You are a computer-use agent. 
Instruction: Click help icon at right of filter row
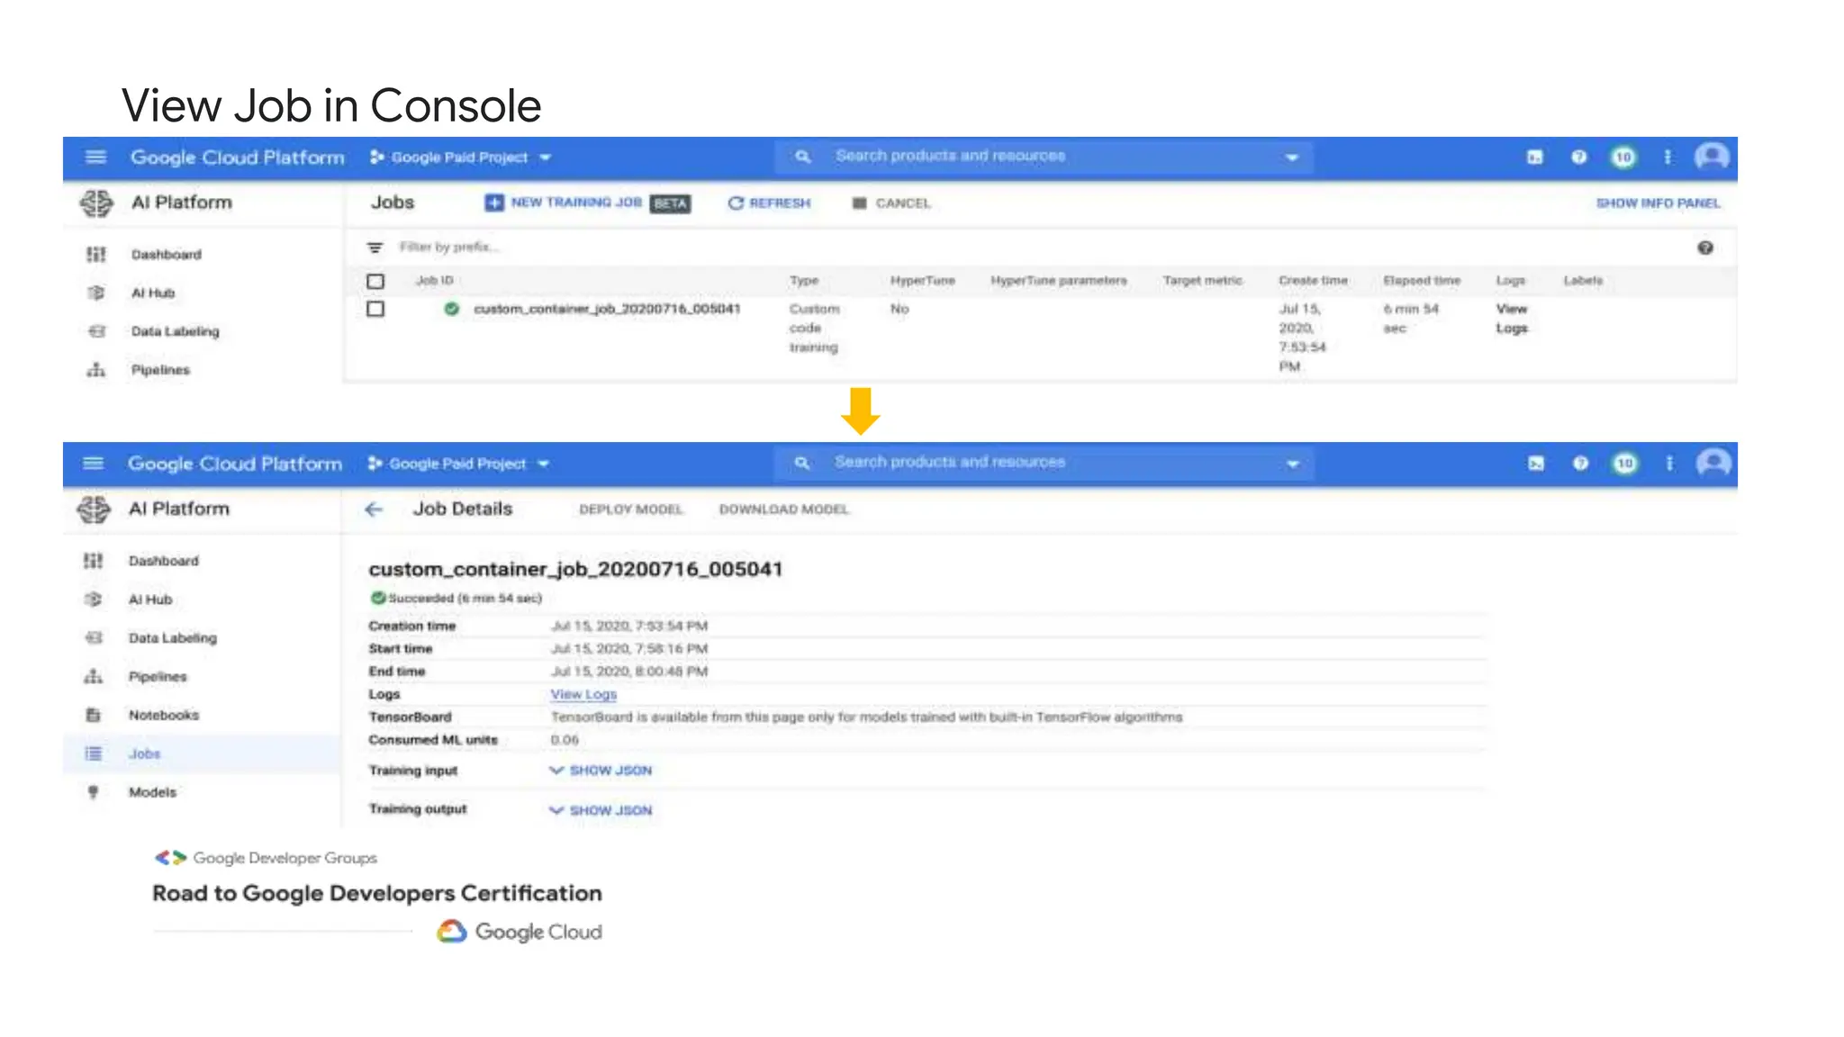[1705, 248]
